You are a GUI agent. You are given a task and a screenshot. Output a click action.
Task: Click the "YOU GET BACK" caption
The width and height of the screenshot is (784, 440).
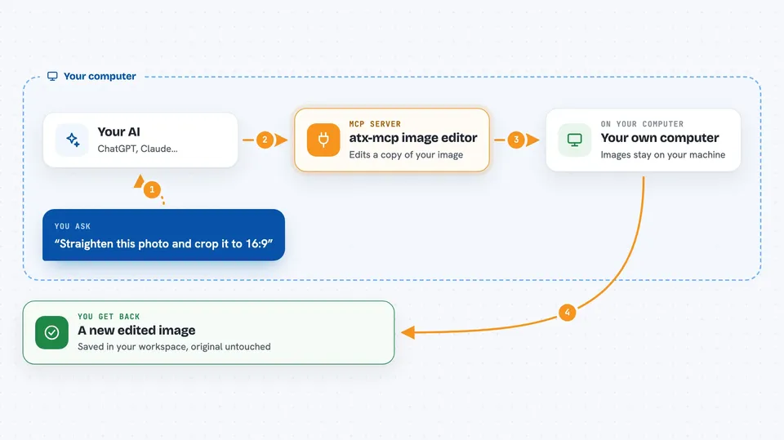pos(109,317)
